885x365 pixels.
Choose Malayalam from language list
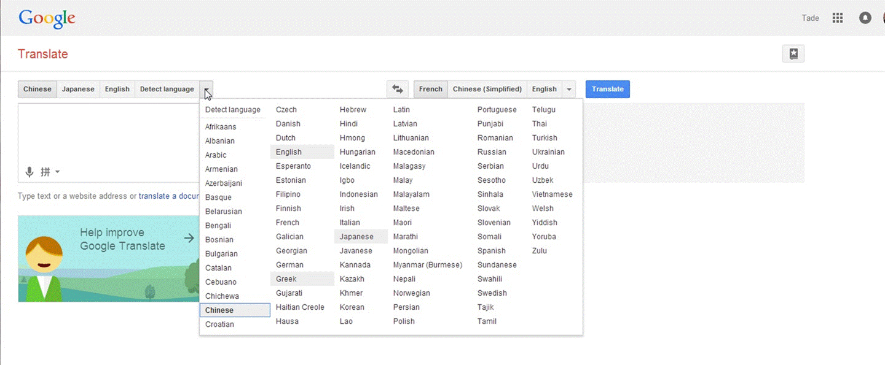(411, 194)
